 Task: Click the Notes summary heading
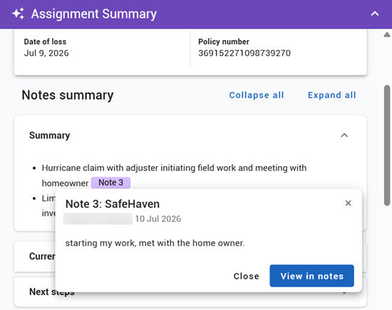pos(68,95)
